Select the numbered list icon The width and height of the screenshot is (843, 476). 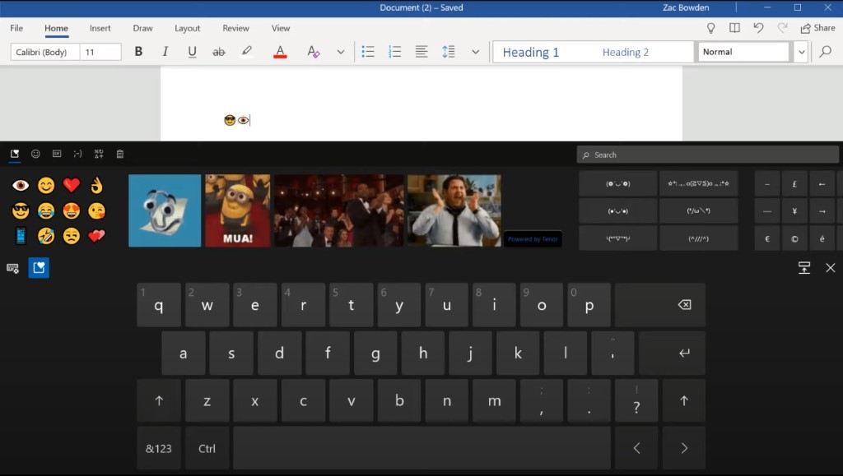pos(395,52)
